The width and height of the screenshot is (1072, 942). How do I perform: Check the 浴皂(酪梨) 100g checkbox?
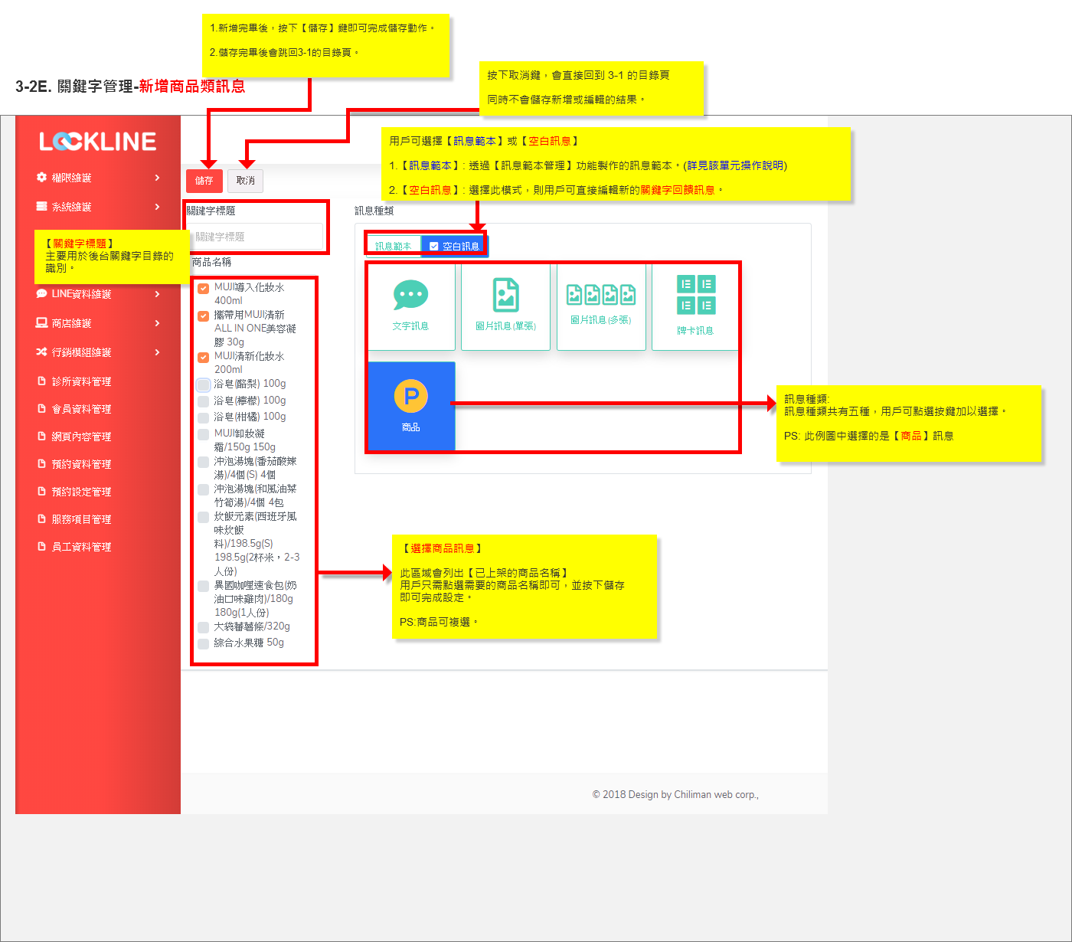click(203, 384)
